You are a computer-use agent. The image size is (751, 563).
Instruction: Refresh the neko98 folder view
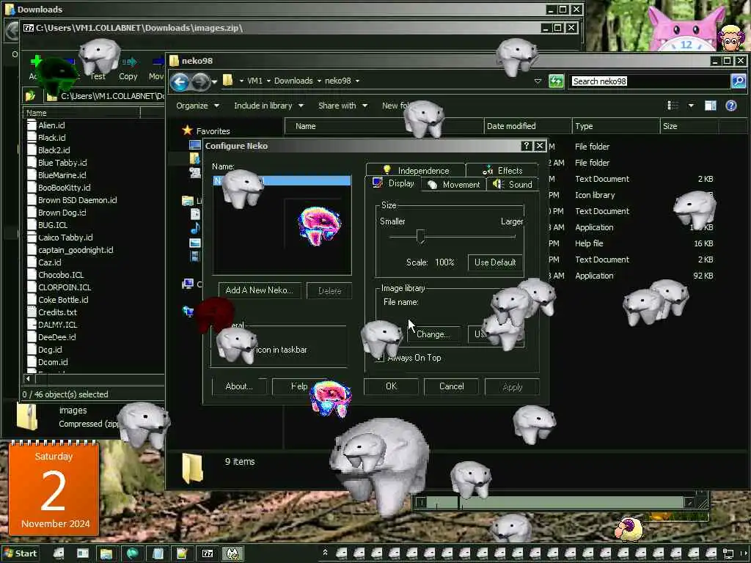coord(556,81)
